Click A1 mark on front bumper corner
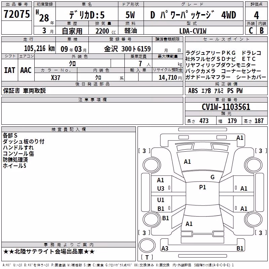The image size is (269, 269). pos(240,138)
